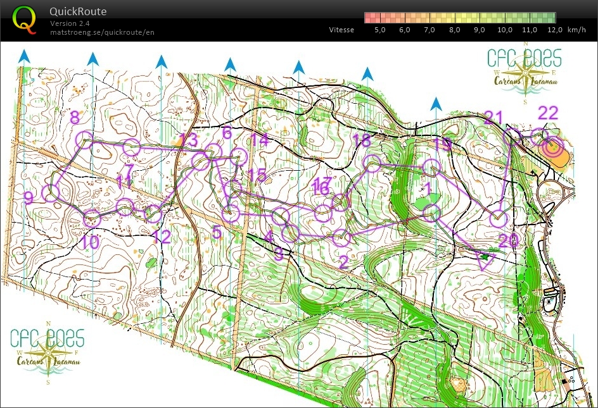This screenshot has width=598, height=408.
Task: Click the QuickRoute title text
Action: tap(79, 11)
